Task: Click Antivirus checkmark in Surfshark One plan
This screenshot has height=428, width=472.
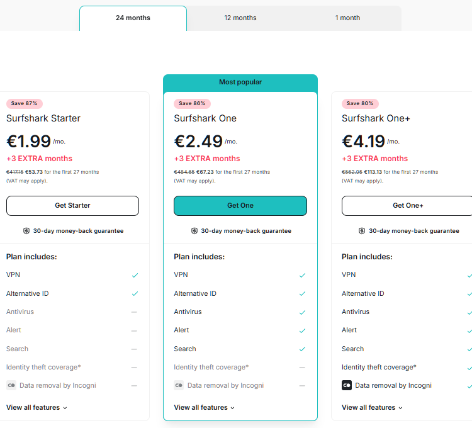Action: tap(303, 312)
